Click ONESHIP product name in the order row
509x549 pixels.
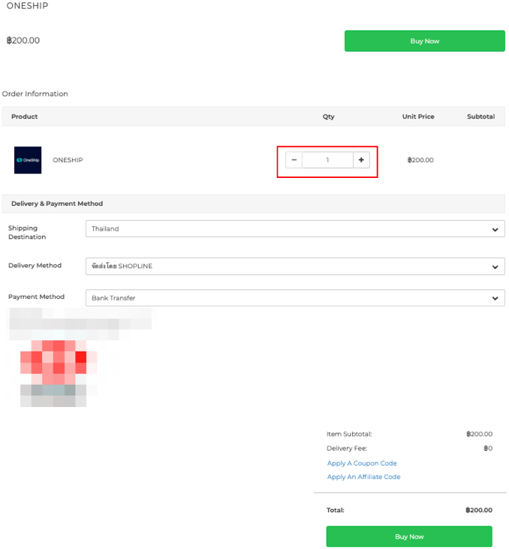point(68,160)
